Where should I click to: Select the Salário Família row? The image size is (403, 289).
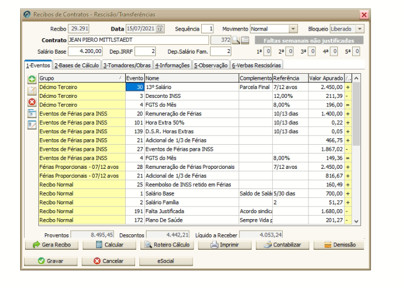[x=195, y=203]
